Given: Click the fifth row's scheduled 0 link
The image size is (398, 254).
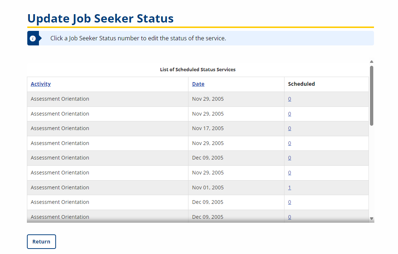Looking at the screenshot, I should [x=290, y=158].
